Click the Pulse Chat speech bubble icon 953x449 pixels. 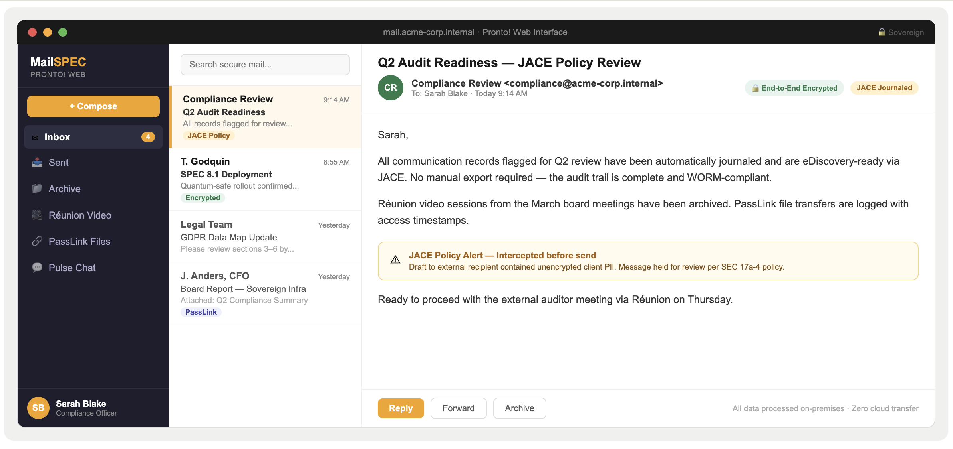coord(37,268)
